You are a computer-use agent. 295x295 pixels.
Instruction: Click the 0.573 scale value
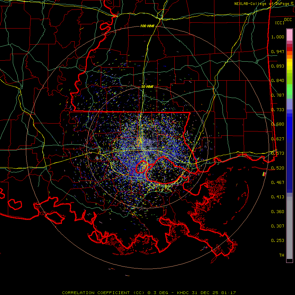[278, 153]
